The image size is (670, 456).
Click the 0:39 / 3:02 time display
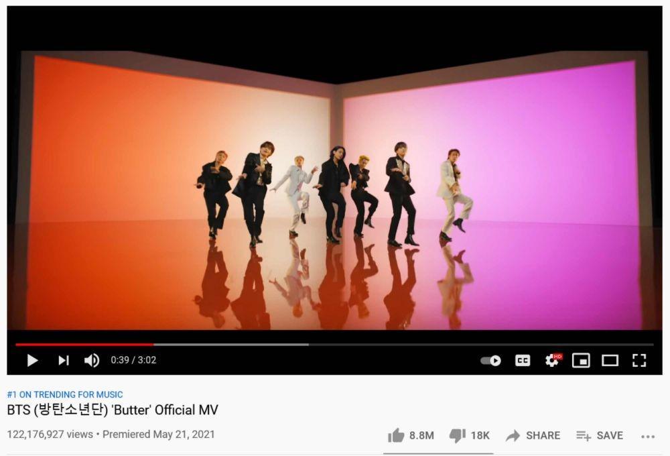coord(133,360)
